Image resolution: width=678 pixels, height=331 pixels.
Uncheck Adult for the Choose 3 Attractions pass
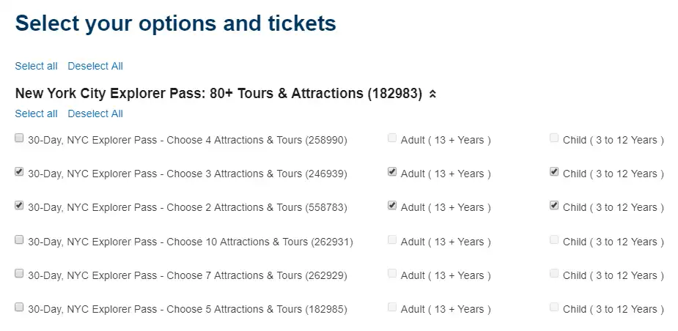pos(392,172)
